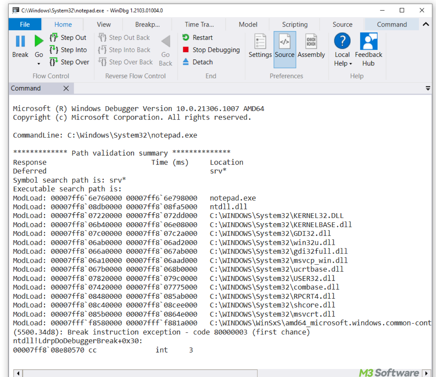Click the gdi32full.dll path text
The image size is (436, 377).
pyautogui.click(x=279, y=251)
